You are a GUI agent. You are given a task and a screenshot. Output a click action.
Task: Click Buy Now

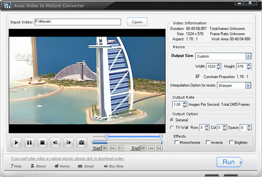tap(114, 166)
